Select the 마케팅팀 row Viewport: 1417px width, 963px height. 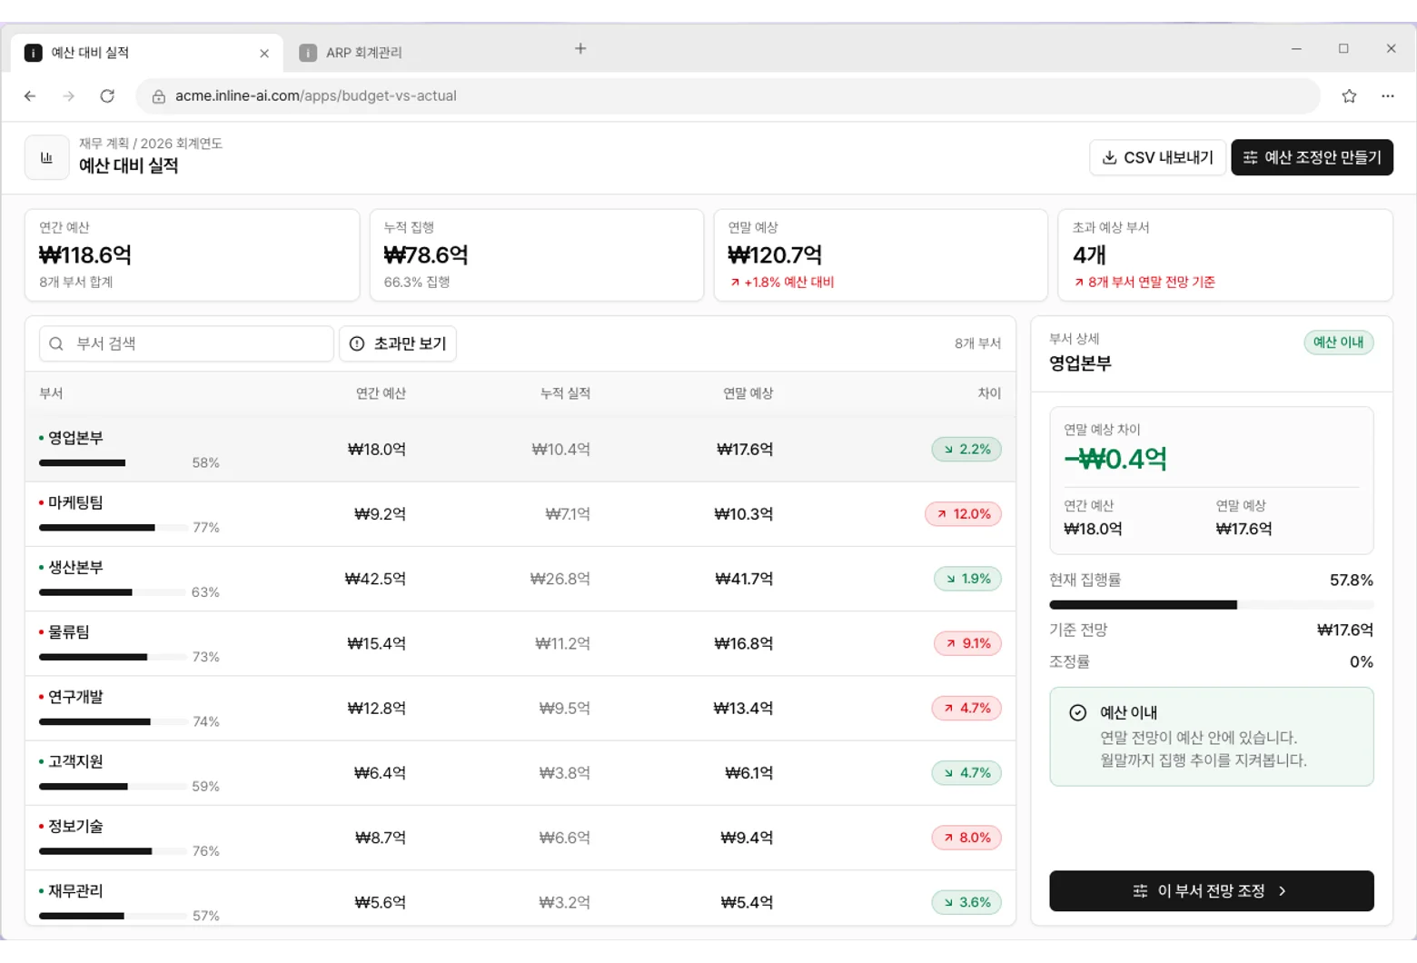pos(520,514)
